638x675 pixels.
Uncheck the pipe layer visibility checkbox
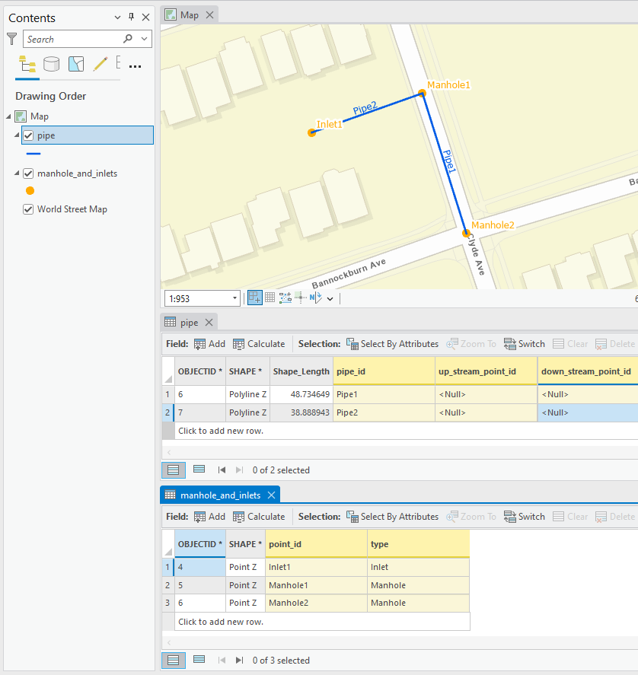click(x=28, y=135)
